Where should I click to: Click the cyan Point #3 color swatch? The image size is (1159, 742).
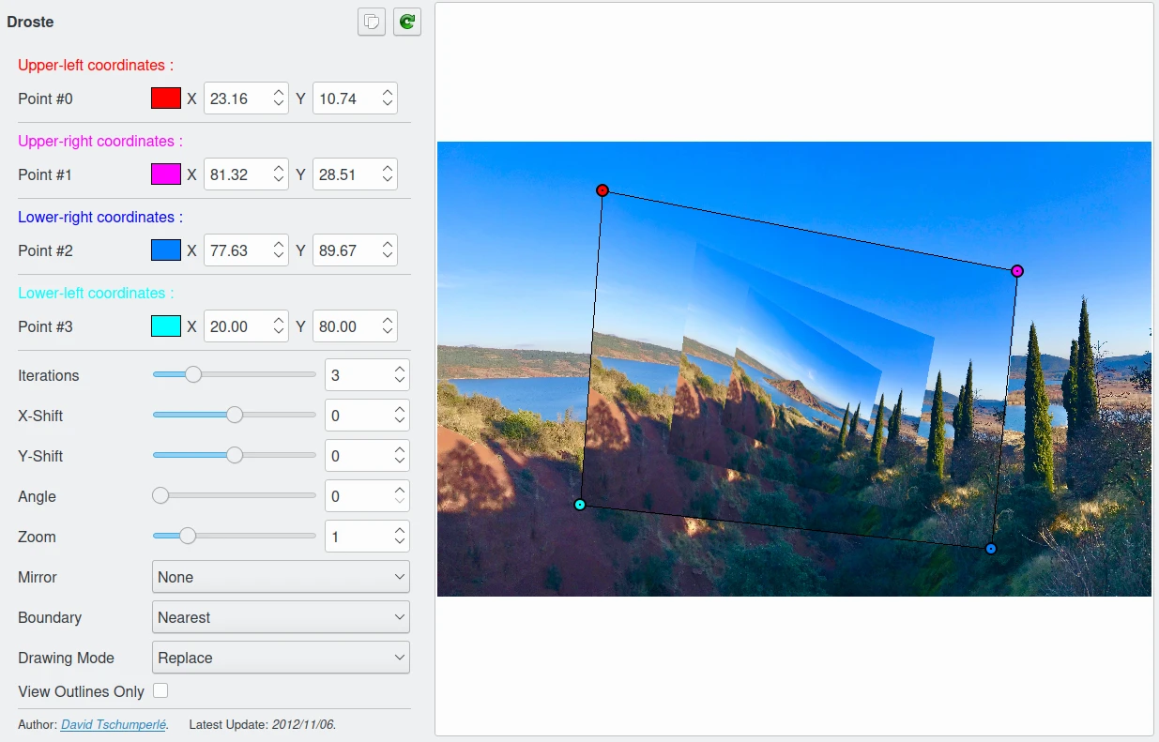tap(166, 326)
